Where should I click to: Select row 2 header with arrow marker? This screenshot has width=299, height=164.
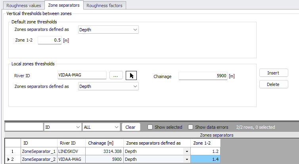13,159
